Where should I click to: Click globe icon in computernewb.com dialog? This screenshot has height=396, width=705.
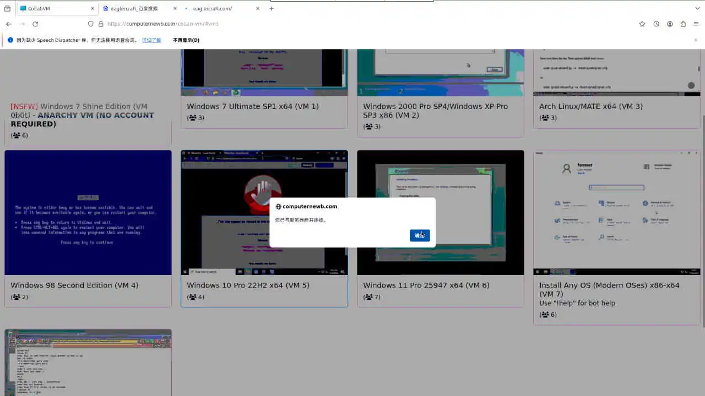278,207
